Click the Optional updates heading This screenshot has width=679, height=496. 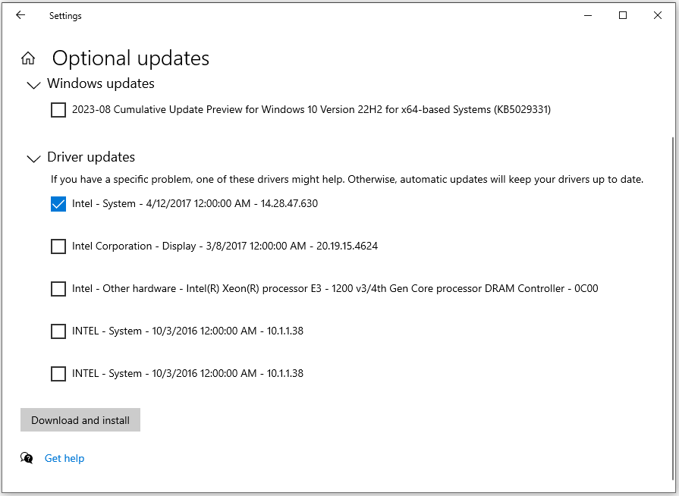[130, 58]
